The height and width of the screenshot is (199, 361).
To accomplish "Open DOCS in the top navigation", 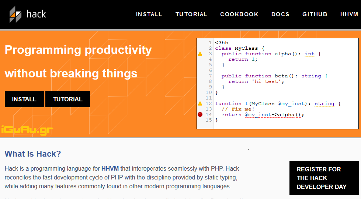I will (x=280, y=14).
